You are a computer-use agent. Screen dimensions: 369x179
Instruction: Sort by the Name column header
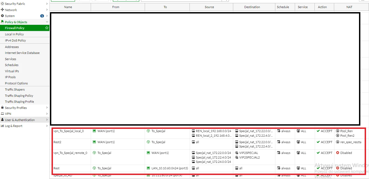tap(70, 7)
